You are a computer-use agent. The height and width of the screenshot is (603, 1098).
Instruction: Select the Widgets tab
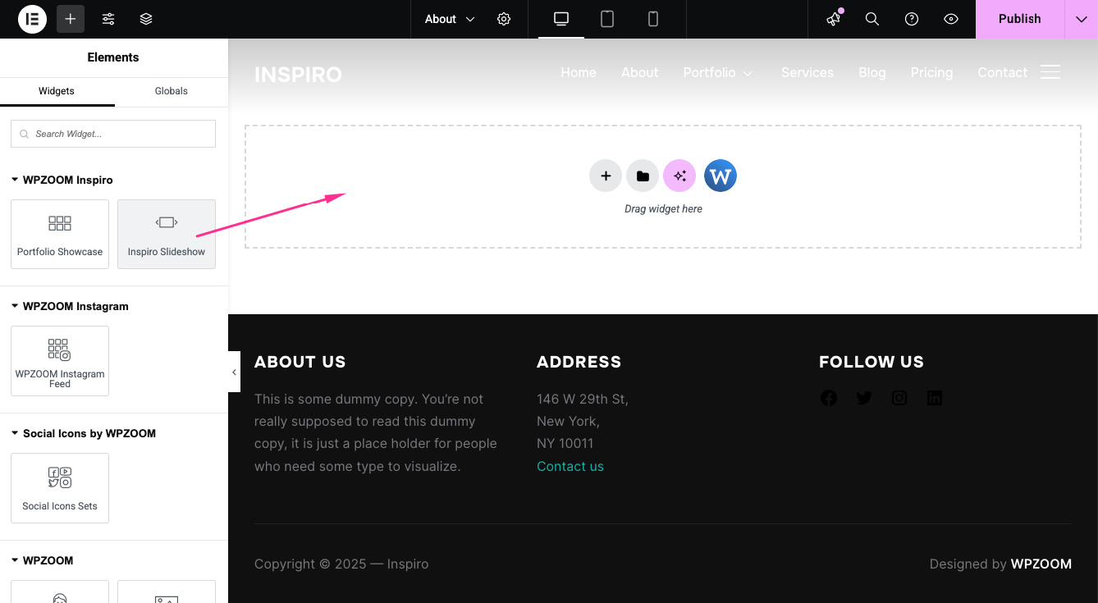pyautogui.click(x=57, y=91)
